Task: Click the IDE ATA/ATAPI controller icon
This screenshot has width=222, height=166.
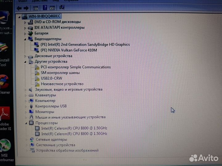Action: [x=31, y=28]
